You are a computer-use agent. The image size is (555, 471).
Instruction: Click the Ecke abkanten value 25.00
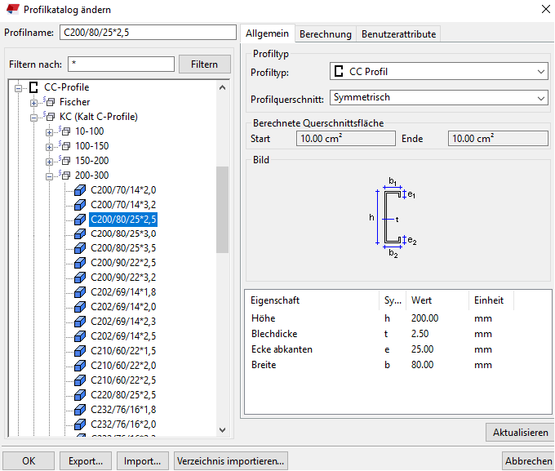click(422, 349)
